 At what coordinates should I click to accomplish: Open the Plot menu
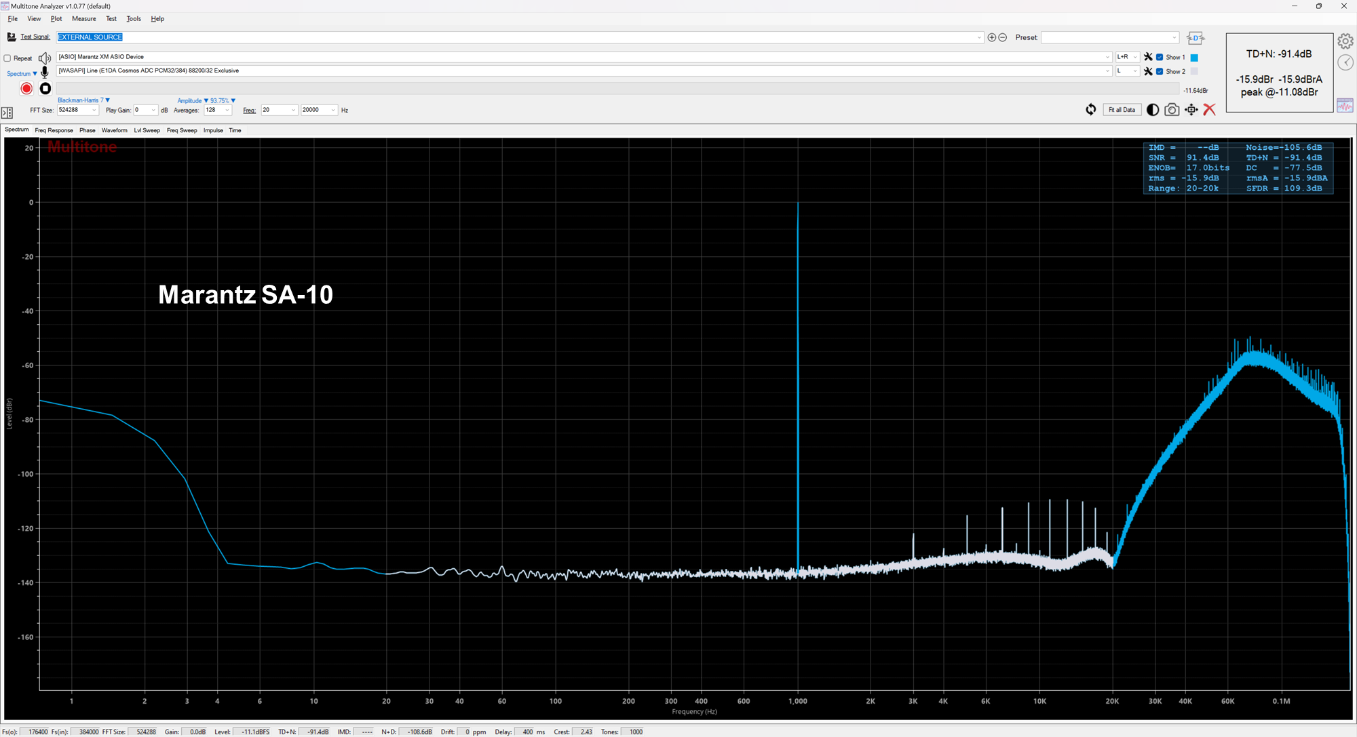pyautogui.click(x=56, y=19)
